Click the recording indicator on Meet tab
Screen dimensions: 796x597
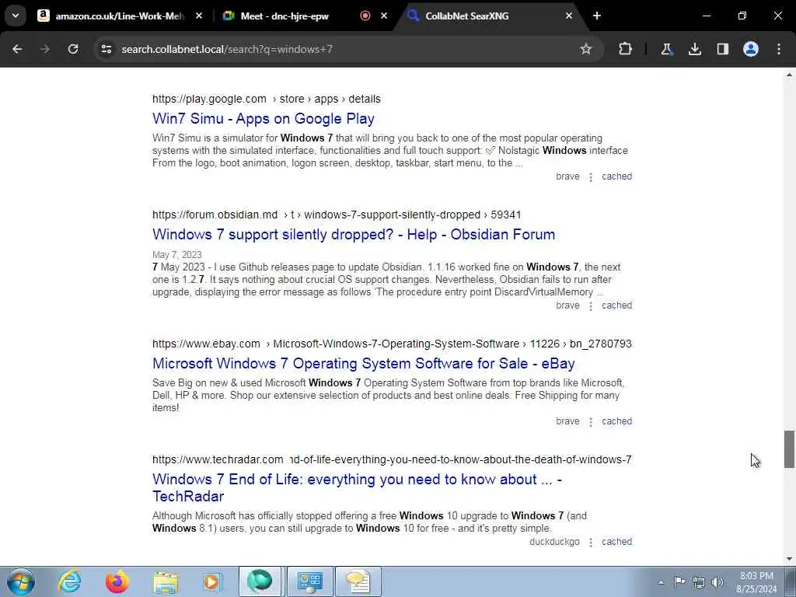[x=365, y=16]
